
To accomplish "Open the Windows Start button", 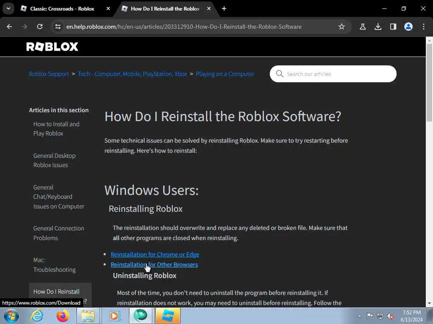I will [x=11, y=316].
